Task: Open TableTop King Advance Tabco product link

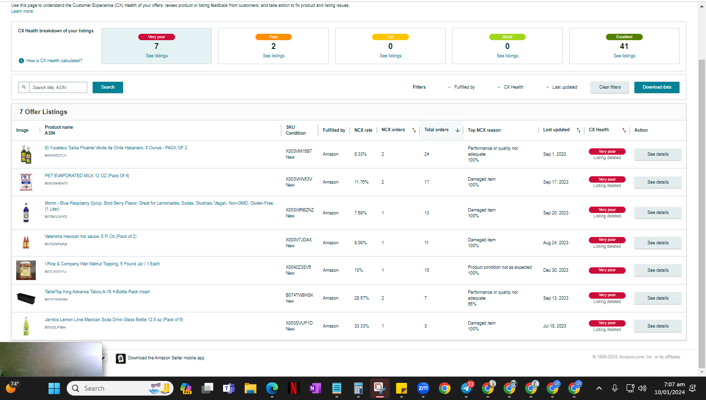Action: (x=97, y=292)
